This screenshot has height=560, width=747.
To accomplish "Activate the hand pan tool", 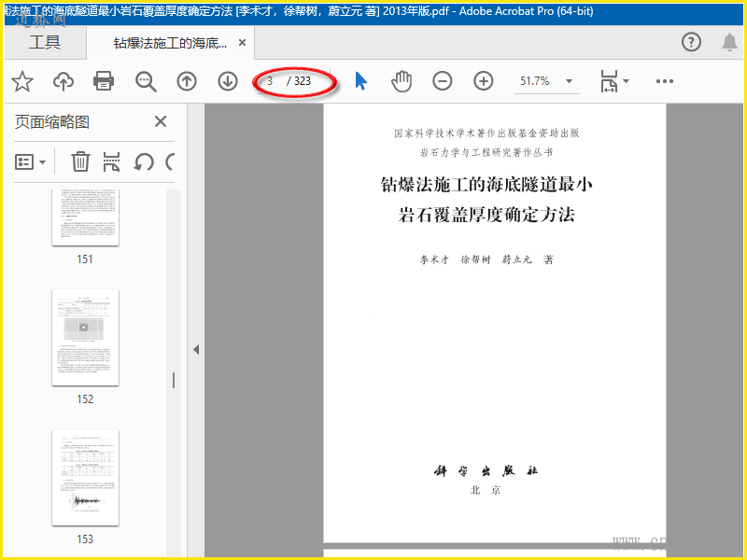I will tap(402, 81).
